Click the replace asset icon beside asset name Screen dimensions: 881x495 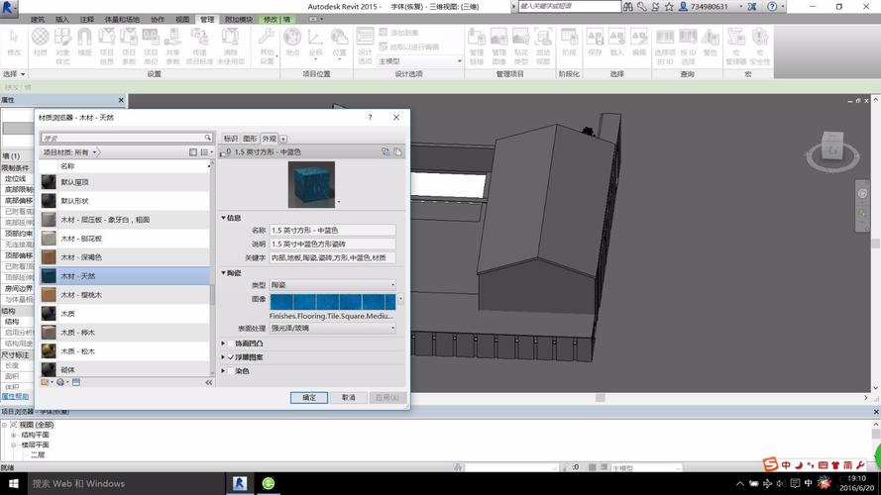point(385,152)
